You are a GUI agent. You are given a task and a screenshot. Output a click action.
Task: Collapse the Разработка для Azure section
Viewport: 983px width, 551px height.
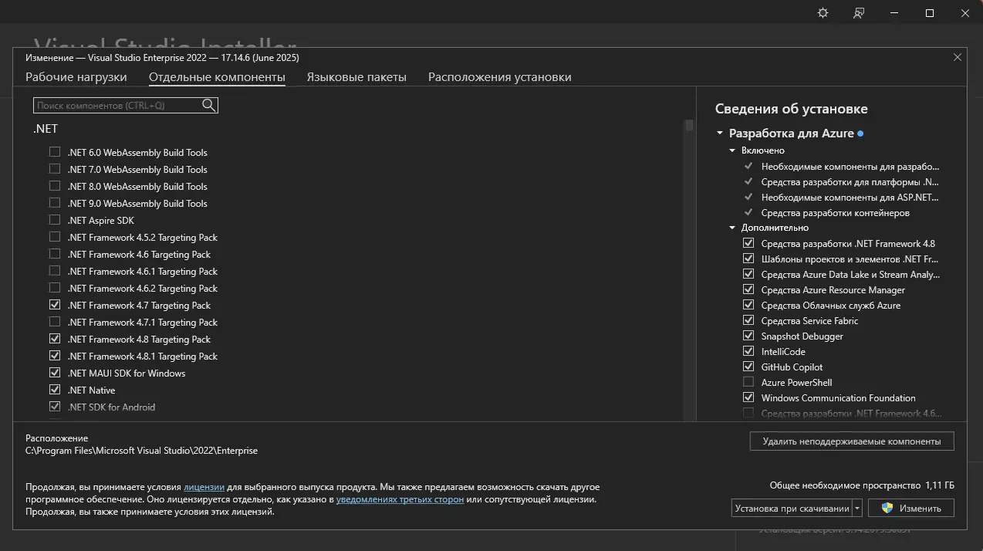tap(720, 134)
